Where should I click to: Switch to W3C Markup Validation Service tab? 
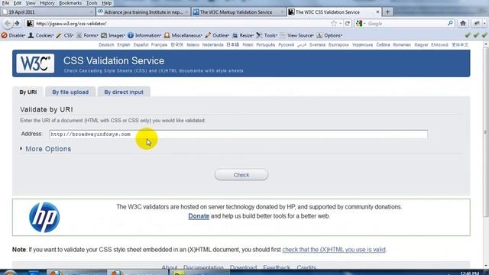point(238,12)
